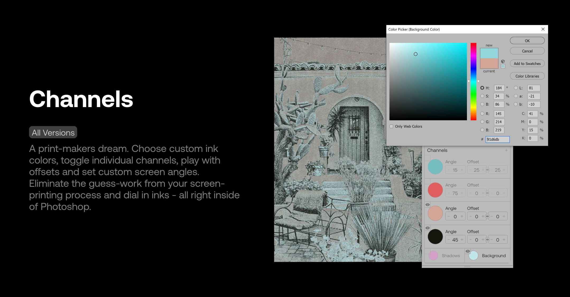Viewport: 570px width, 297px height.
Task: Click OK to confirm color picker selection
Action: click(x=527, y=41)
